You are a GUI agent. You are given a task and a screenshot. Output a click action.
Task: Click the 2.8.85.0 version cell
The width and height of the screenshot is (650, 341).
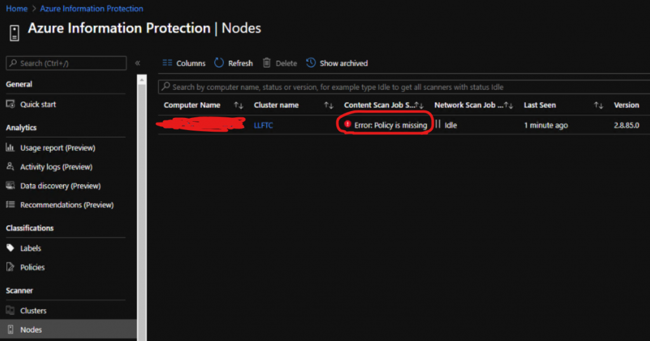[x=627, y=125]
